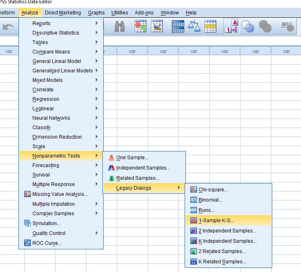Click the Undo arrow toolbar icon
301x272 pixels.
[x=8, y=27]
